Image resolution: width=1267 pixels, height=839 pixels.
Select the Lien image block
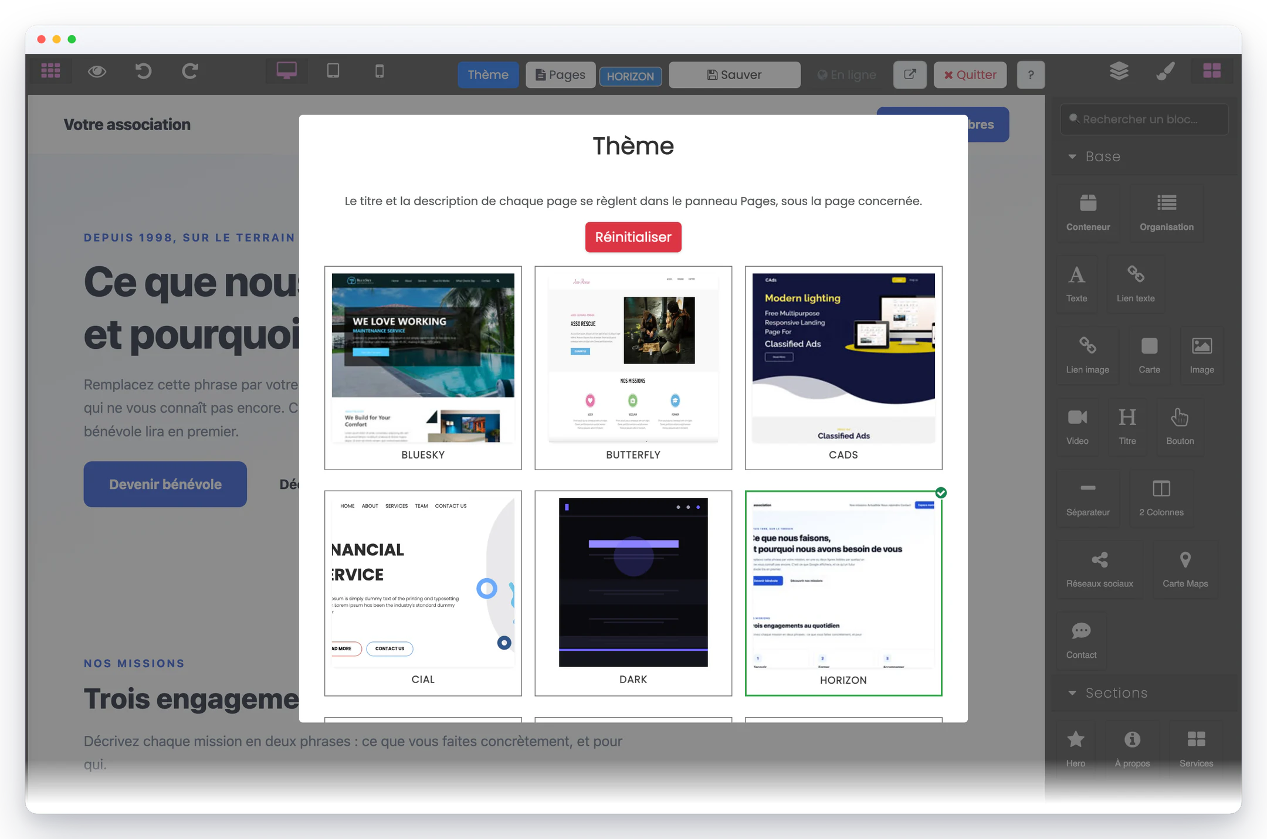(1088, 356)
